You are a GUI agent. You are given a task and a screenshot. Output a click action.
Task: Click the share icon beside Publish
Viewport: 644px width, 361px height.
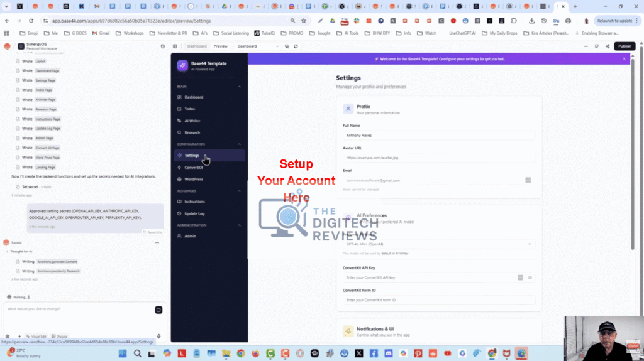[x=608, y=46]
